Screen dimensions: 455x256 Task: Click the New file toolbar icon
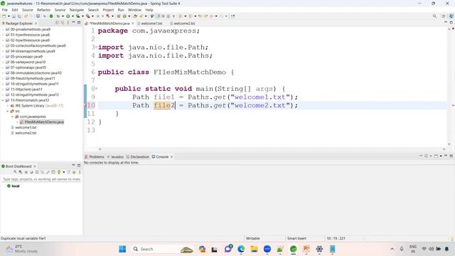coord(4,16)
